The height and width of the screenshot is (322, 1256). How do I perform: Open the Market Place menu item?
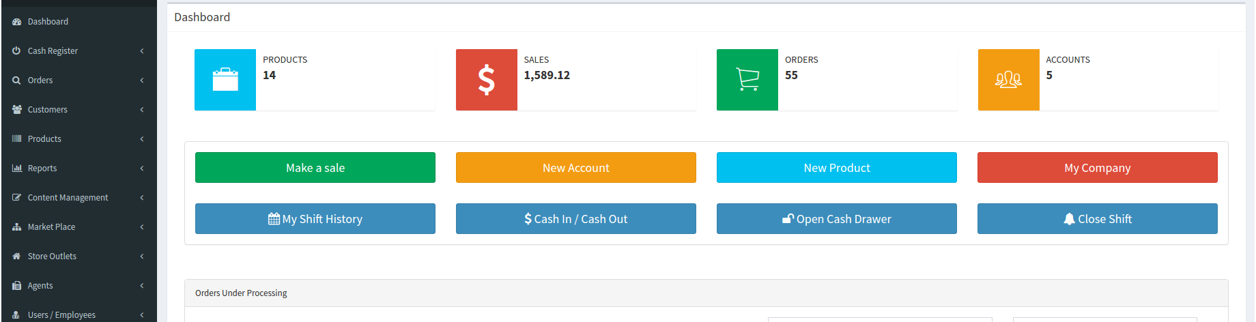pyautogui.click(x=51, y=227)
